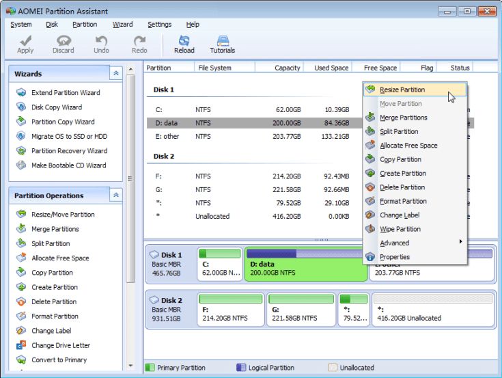Select Allocate Free Space in context menu
The width and height of the screenshot is (502, 378).
415,146
